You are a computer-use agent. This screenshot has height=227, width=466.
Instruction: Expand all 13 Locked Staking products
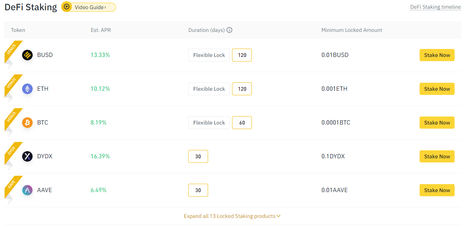click(x=232, y=216)
